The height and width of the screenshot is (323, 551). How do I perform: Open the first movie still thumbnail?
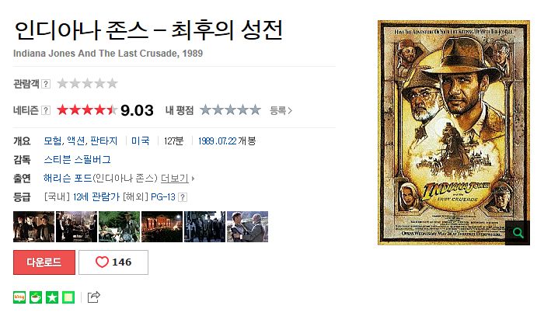tap(33, 227)
